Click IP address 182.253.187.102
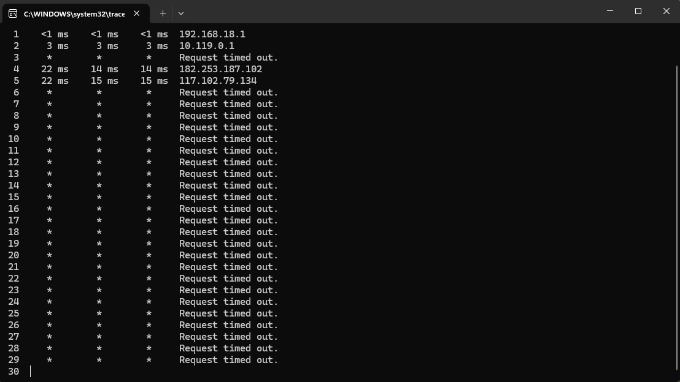 [220, 69]
